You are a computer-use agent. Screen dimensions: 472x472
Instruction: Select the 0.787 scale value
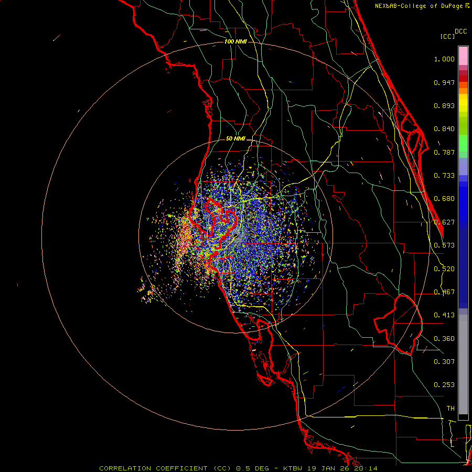[x=444, y=152]
